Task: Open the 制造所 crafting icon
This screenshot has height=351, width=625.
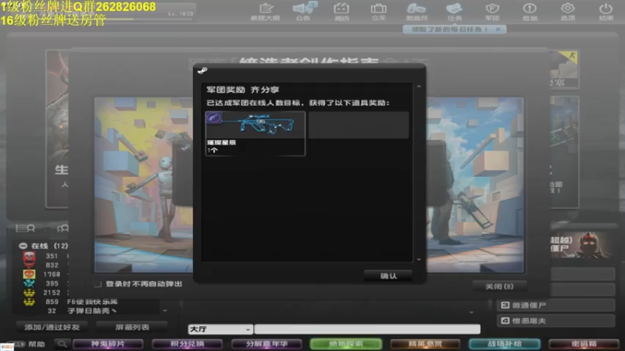Action: tap(416, 12)
